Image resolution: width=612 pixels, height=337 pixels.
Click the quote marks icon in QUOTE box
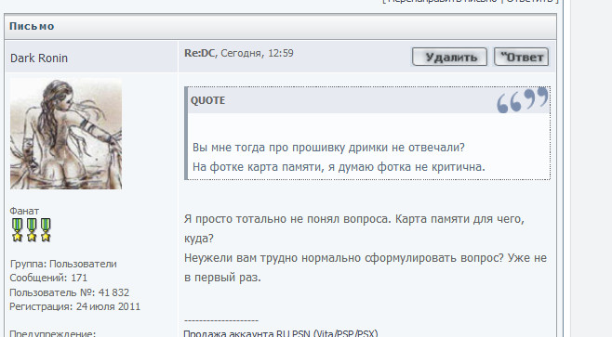click(522, 100)
